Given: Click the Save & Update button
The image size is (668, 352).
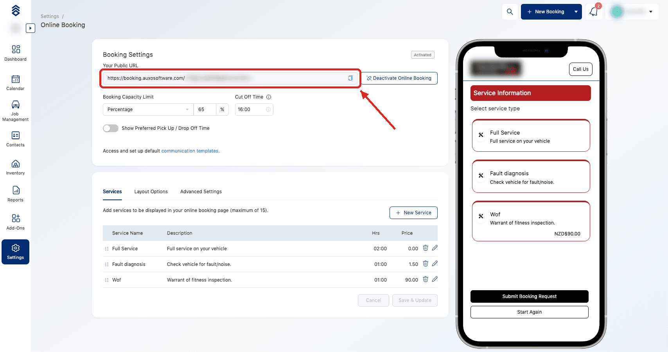Looking at the screenshot, I should click(415, 300).
